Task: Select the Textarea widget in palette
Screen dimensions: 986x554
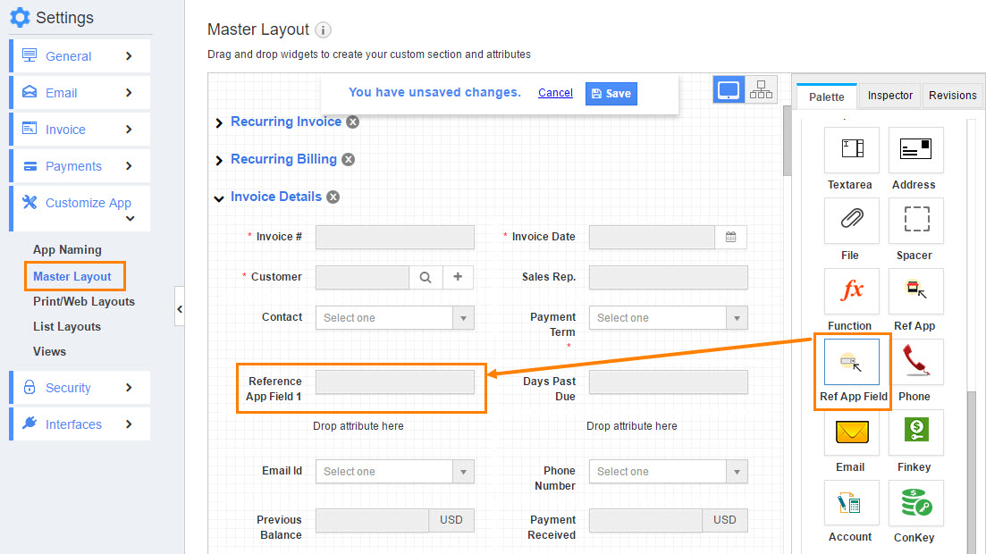Action: coord(851,150)
